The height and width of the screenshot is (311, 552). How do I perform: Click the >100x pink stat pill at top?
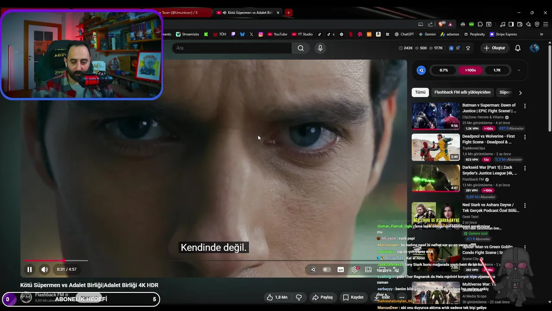click(470, 70)
